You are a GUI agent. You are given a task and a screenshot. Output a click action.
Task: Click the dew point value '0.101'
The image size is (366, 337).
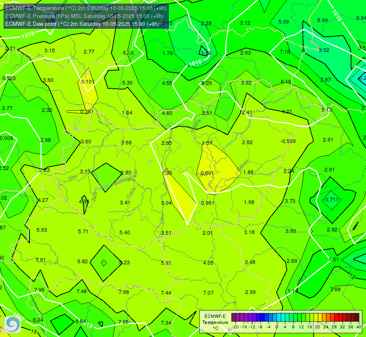87,82
